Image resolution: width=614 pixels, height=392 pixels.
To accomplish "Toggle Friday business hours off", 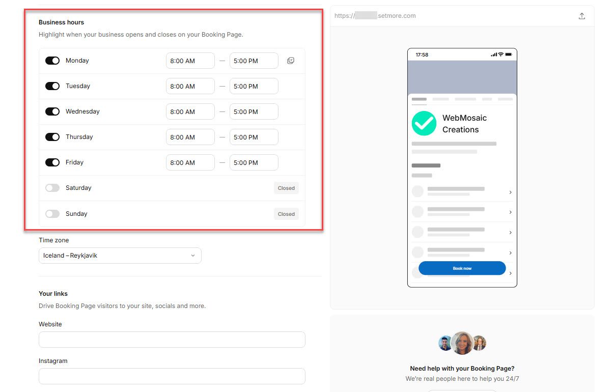I will (52, 162).
